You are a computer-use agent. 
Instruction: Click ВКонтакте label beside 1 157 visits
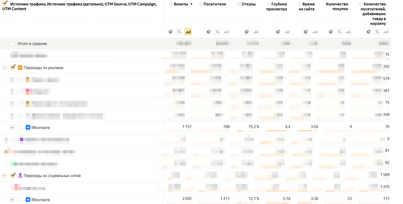pos(41,128)
